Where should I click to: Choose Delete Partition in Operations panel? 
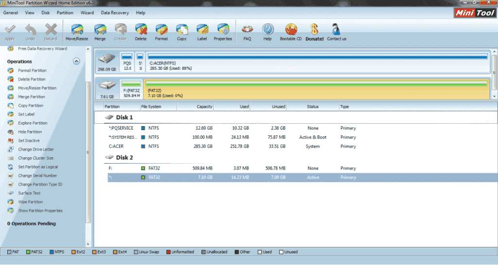coord(32,79)
